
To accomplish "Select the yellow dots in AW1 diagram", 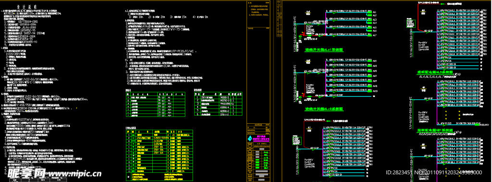I will [452, 115].
